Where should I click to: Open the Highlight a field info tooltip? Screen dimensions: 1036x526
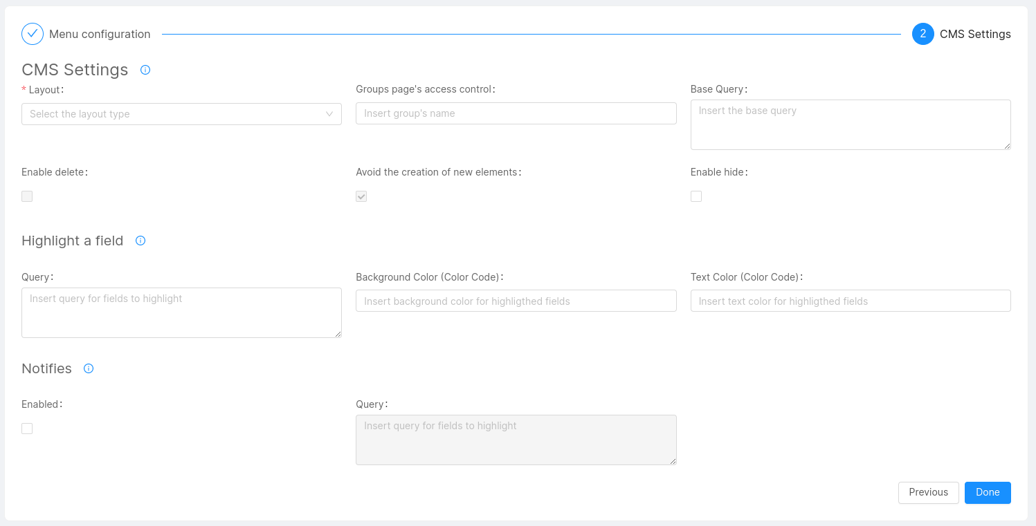[140, 241]
